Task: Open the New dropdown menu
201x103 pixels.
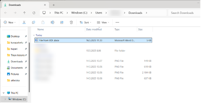Action: coord(10,22)
